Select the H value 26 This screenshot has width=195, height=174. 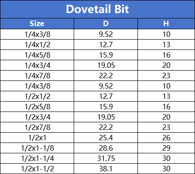pyautogui.click(x=166, y=138)
